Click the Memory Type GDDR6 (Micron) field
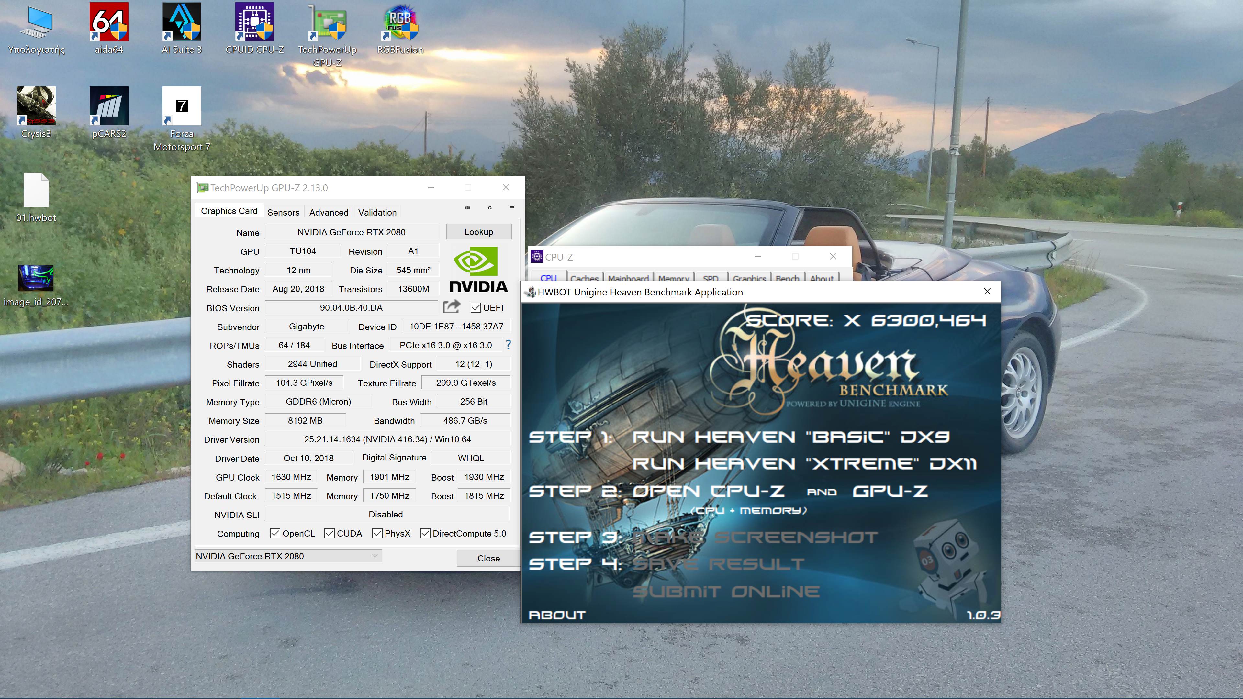Screen dimensions: 1243x699 coord(319,402)
